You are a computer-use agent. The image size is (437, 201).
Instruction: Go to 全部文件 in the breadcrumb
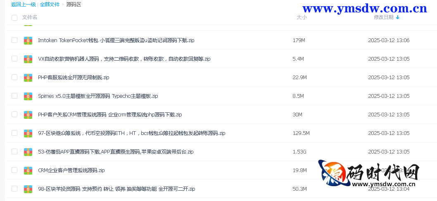pos(50,5)
